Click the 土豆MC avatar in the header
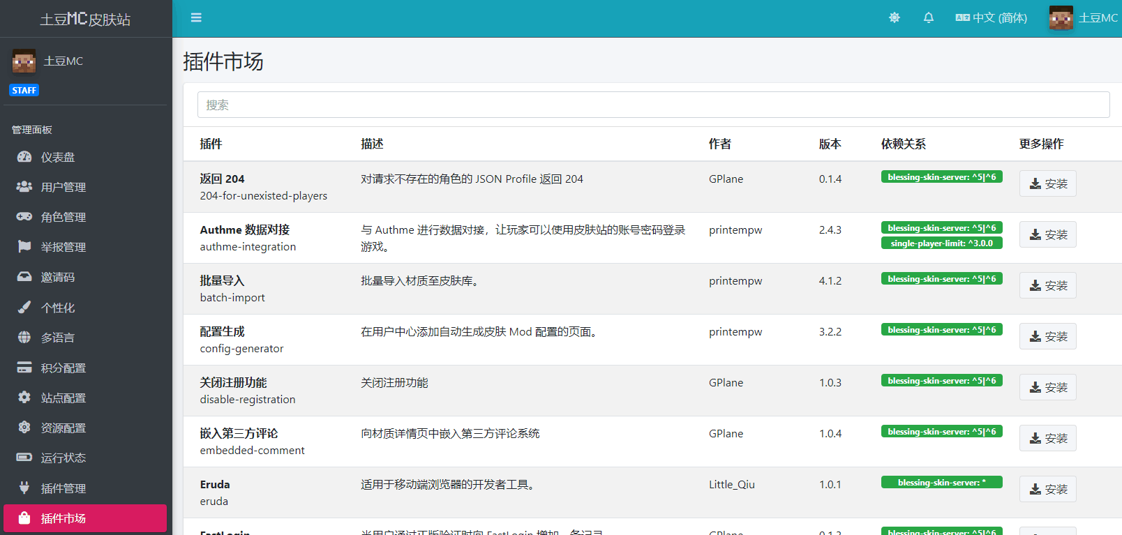Screen dimensions: 1122x535 coord(1061,17)
